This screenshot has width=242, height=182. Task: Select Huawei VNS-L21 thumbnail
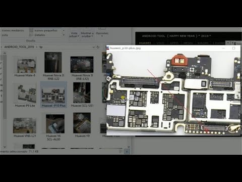[x=25, y=127]
